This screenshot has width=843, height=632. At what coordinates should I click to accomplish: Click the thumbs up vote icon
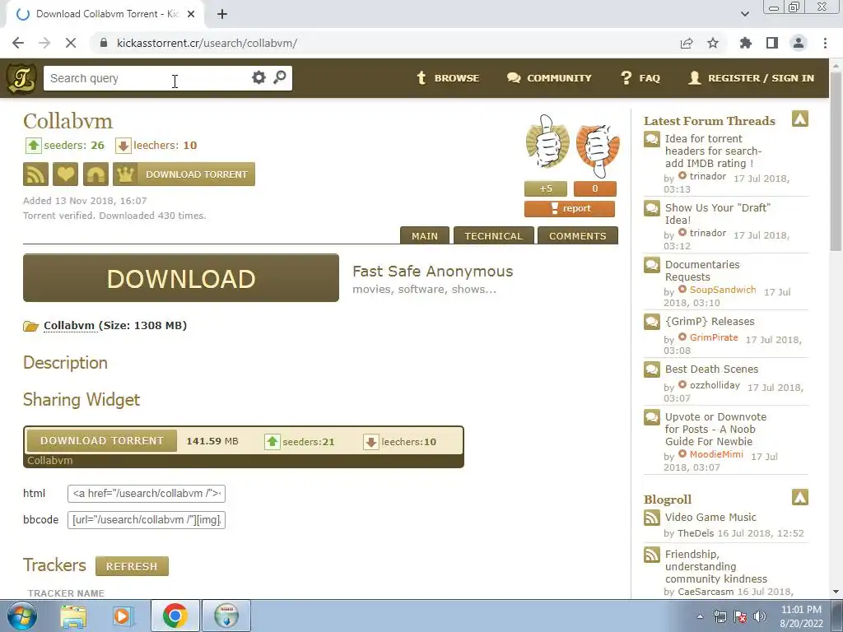click(x=547, y=142)
